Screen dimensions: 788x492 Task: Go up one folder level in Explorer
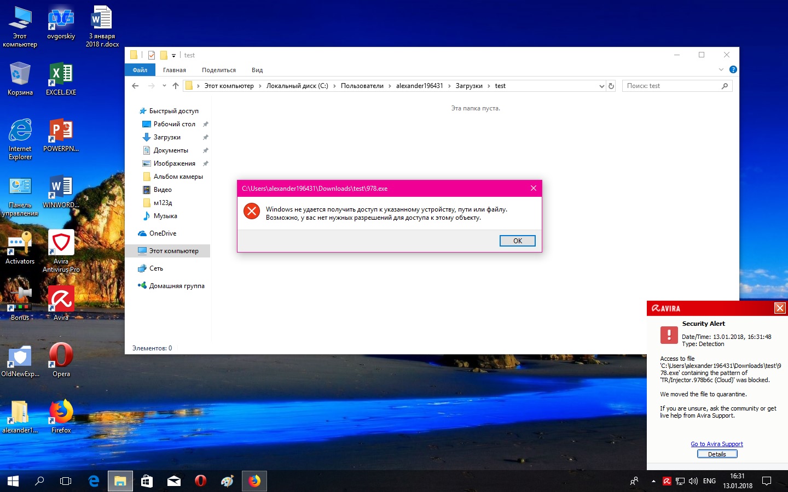pos(175,86)
